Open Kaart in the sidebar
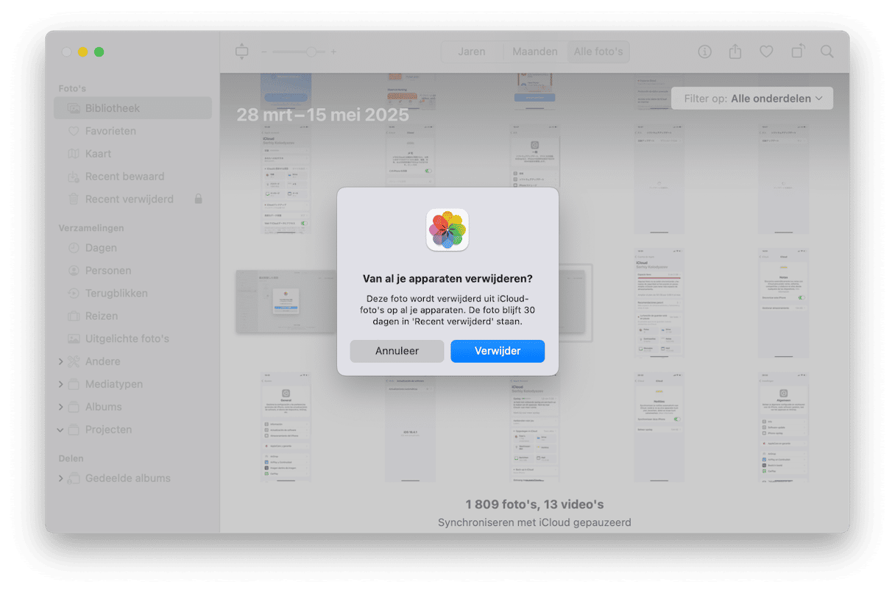Viewport: 895px width, 593px height. coord(132,154)
